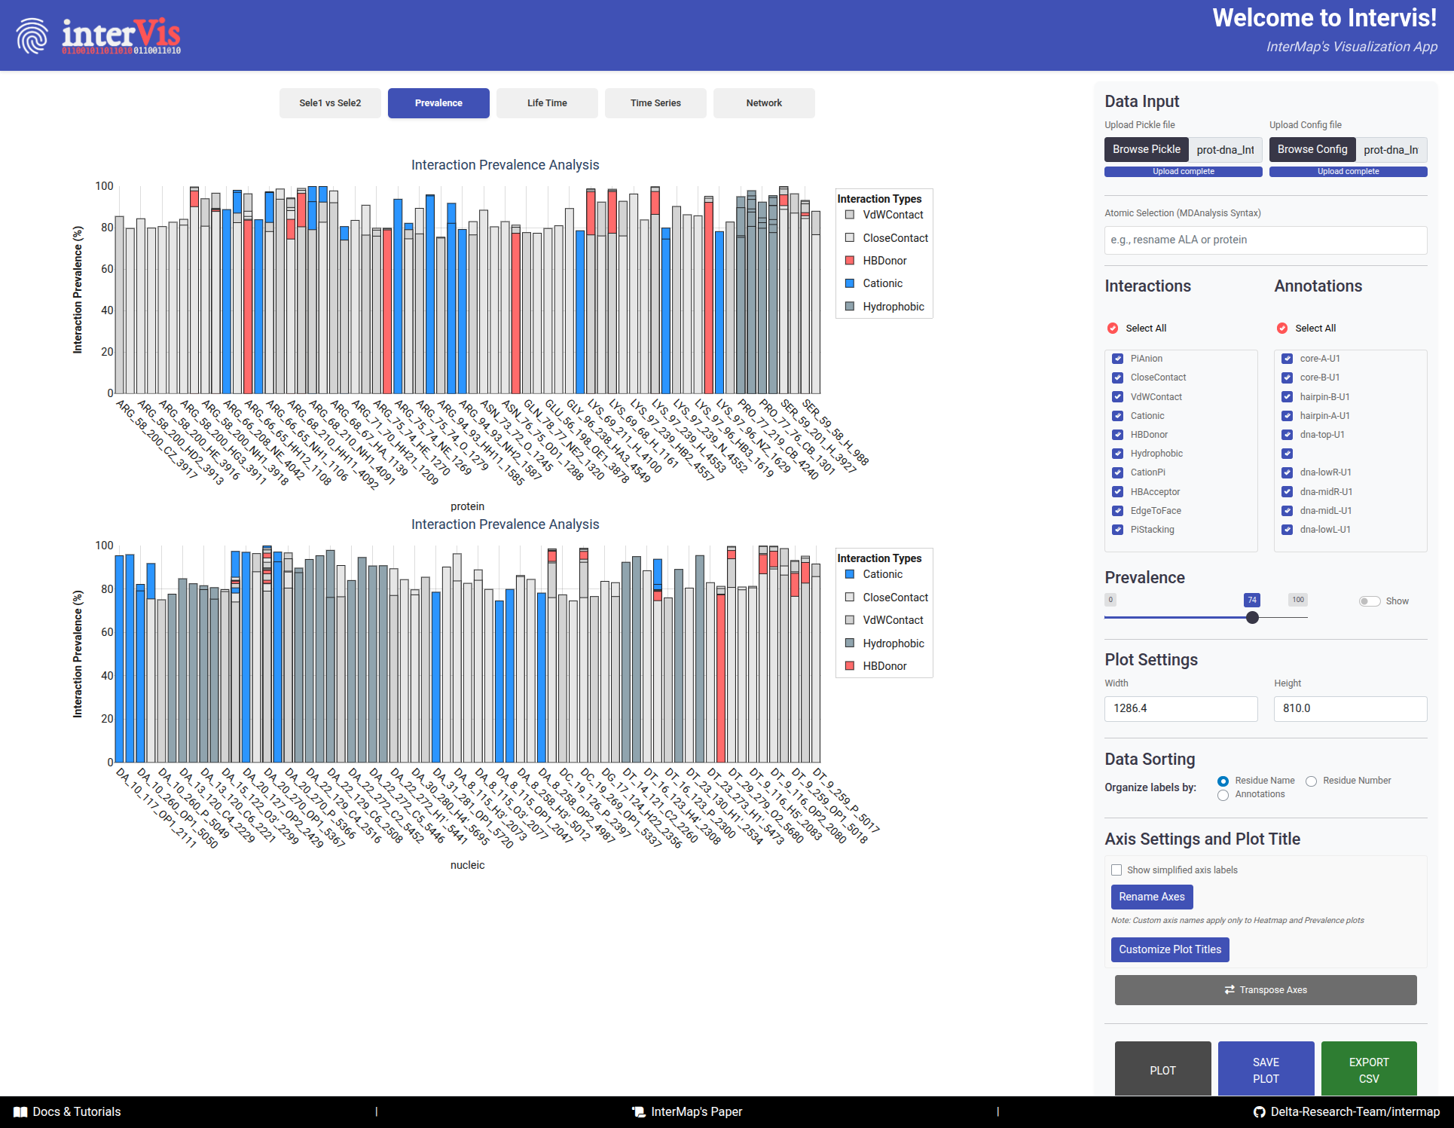The width and height of the screenshot is (1454, 1128).
Task: Uncheck the PiAnion interaction checkbox
Action: pyautogui.click(x=1118, y=359)
